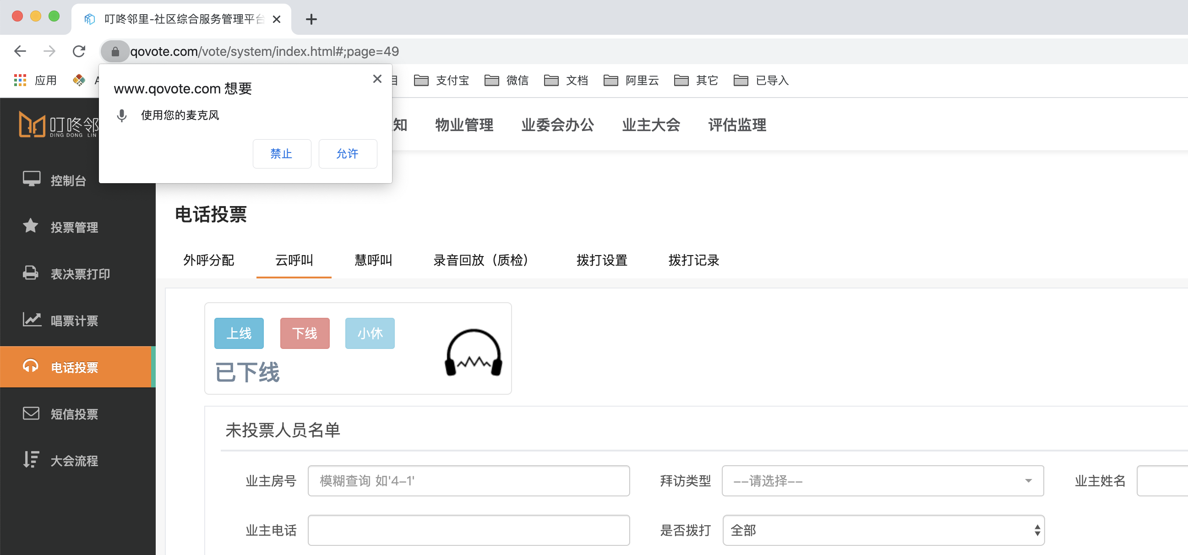Image resolution: width=1188 pixels, height=555 pixels.
Task: Allow microphone access with 允许
Action: click(347, 154)
